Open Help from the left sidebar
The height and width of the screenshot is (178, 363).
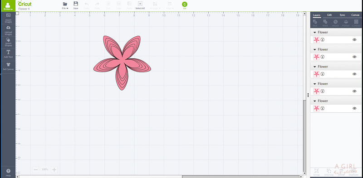(8, 172)
